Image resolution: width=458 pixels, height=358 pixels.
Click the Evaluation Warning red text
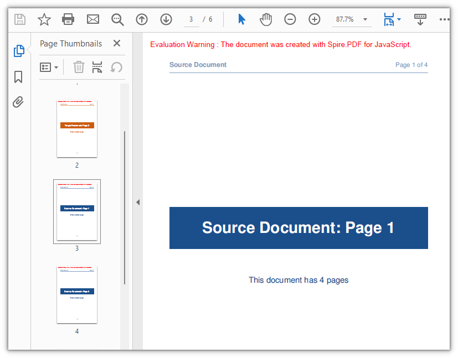280,45
